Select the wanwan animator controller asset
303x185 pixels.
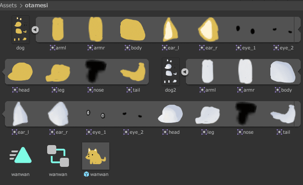point(58,156)
